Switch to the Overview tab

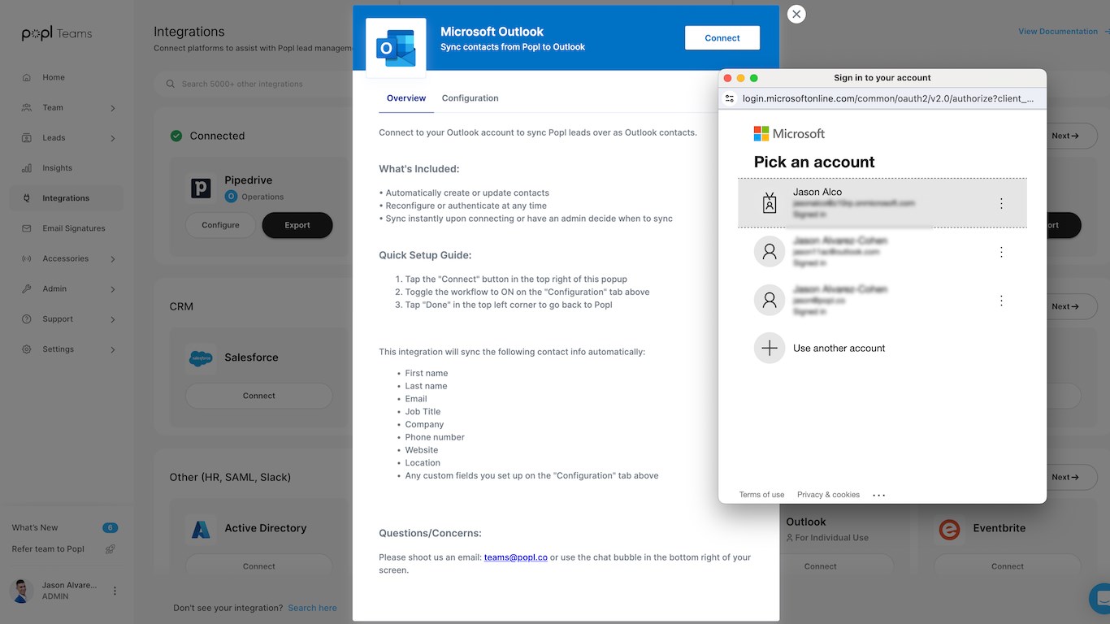(x=406, y=98)
